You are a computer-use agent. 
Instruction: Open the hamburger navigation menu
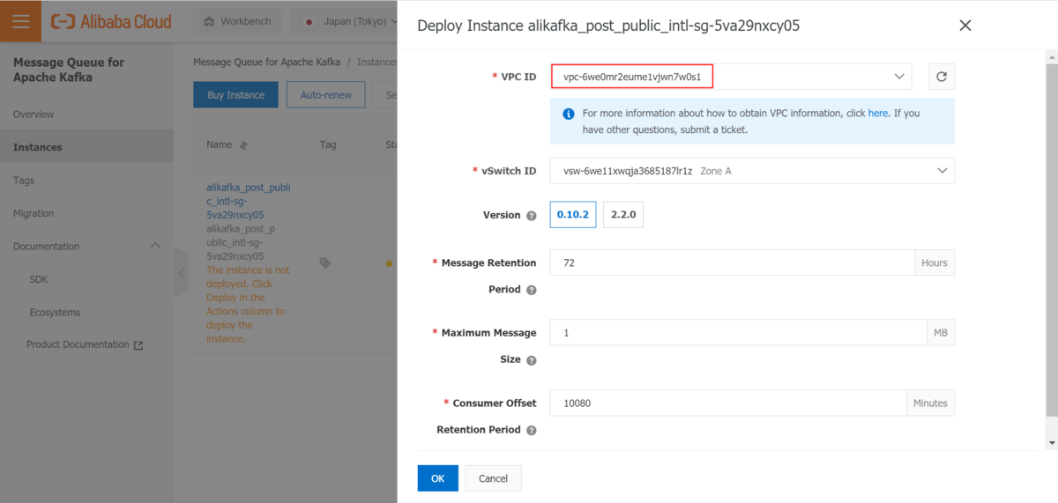(x=20, y=21)
